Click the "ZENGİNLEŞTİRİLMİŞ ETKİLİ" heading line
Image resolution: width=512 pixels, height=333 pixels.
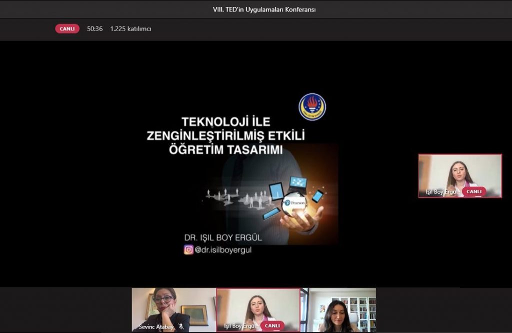[225, 135]
